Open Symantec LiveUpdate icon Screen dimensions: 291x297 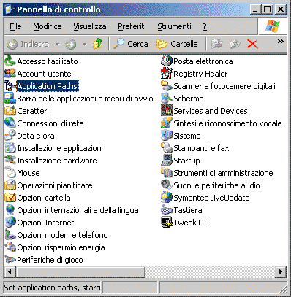pos(167,198)
